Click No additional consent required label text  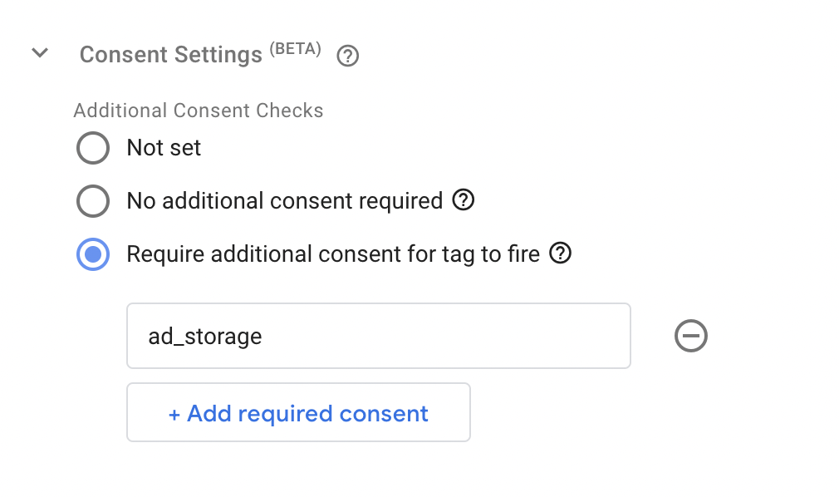(x=285, y=201)
